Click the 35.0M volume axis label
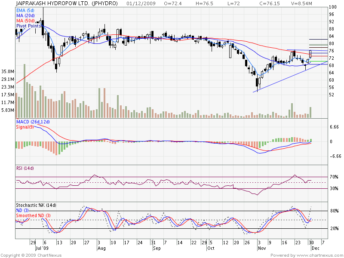This screenshot has width=344, height=258. 8,71
